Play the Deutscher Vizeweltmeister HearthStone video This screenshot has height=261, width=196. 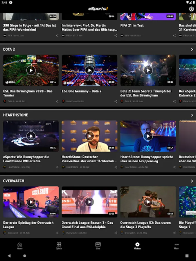coord(89,136)
